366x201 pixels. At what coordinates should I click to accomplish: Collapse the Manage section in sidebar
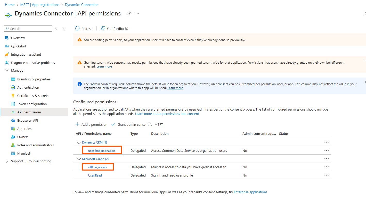coord(7,70)
